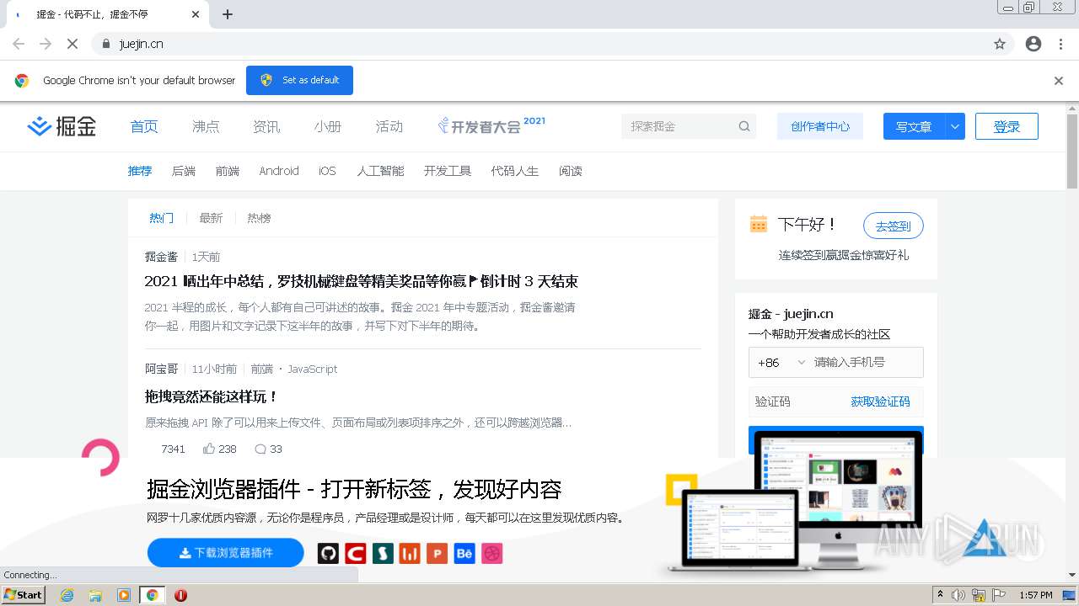Select the Android category tab
The width and height of the screenshot is (1079, 606).
pyautogui.click(x=279, y=171)
